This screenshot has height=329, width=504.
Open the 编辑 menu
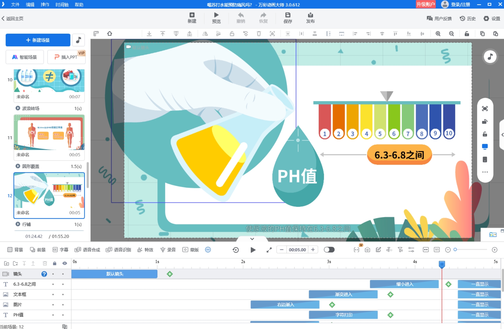[x=30, y=5]
